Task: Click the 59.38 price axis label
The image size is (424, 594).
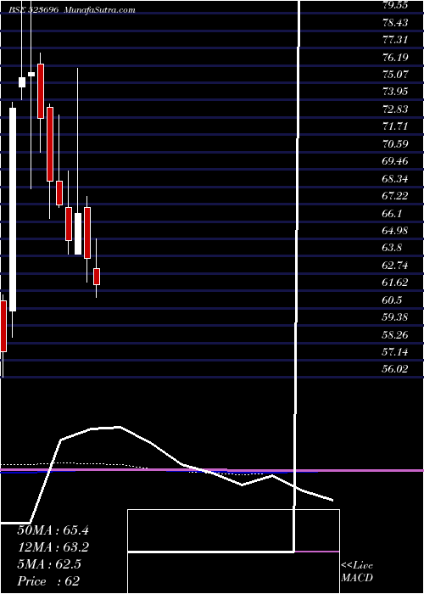Action: pyautogui.click(x=396, y=317)
